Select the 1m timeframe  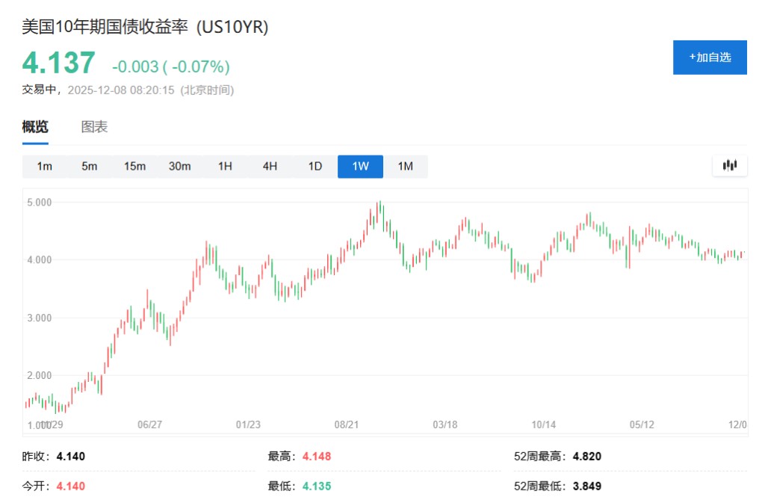(45, 167)
